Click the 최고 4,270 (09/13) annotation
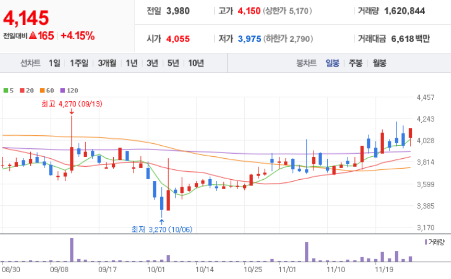451x279 pixels. (72, 103)
